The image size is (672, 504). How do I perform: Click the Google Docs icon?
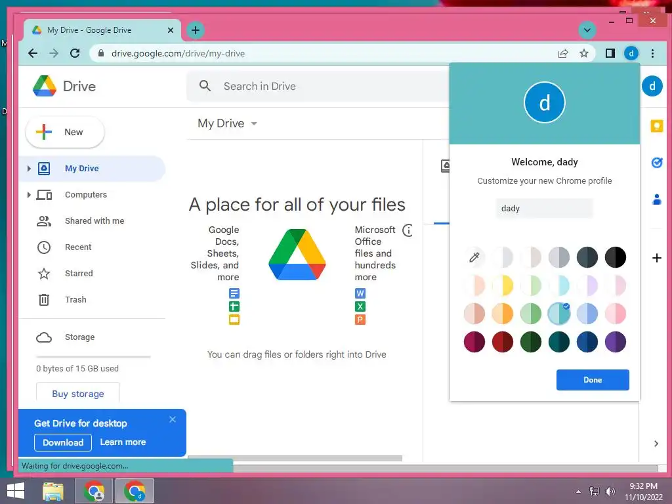coord(234,293)
